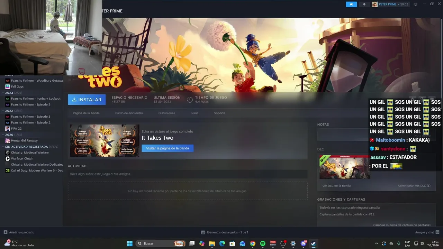
Task: Show hidden system tray icons
Action: click(377, 243)
